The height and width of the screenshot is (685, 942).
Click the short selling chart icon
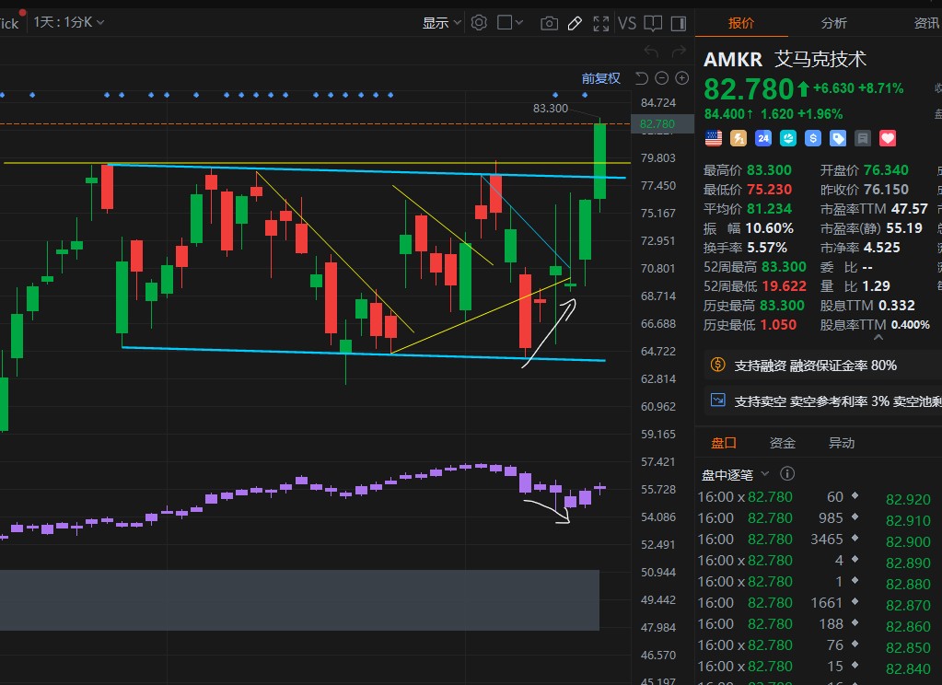pos(718,401)
